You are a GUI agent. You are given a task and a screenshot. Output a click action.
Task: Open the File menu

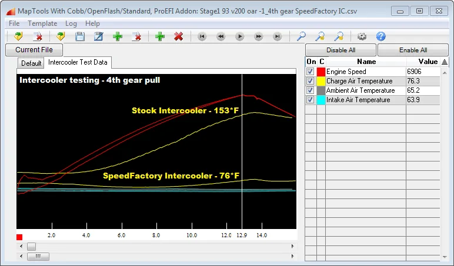pos(14,23)
